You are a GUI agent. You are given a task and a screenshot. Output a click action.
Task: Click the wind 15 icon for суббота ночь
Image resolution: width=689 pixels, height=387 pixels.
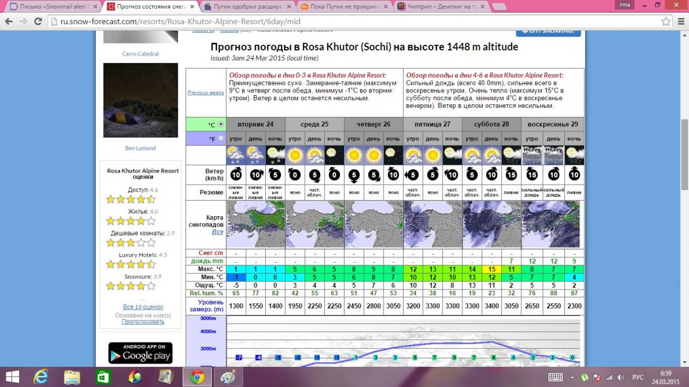[x=511, y=175]
